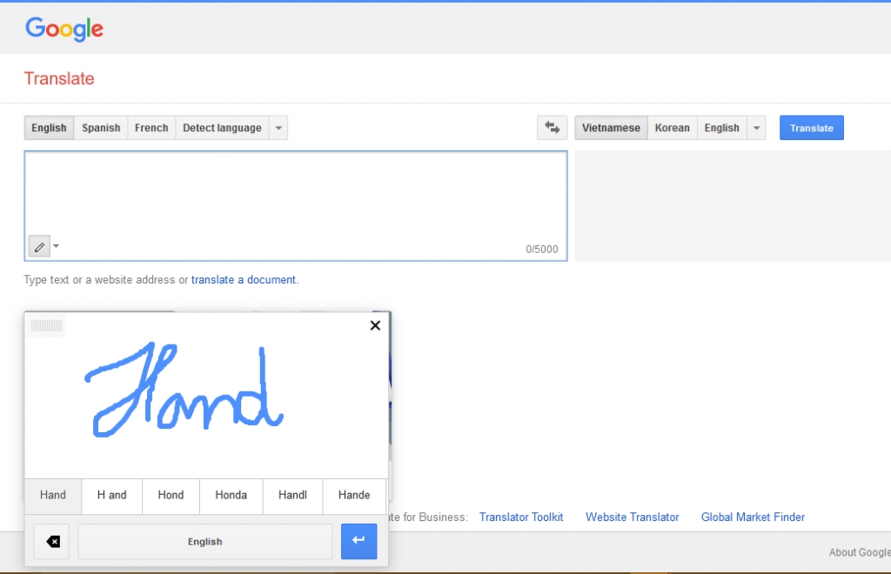Toggle the handwriting pencil input tool
891x574 pixels.
coord(39,246)
